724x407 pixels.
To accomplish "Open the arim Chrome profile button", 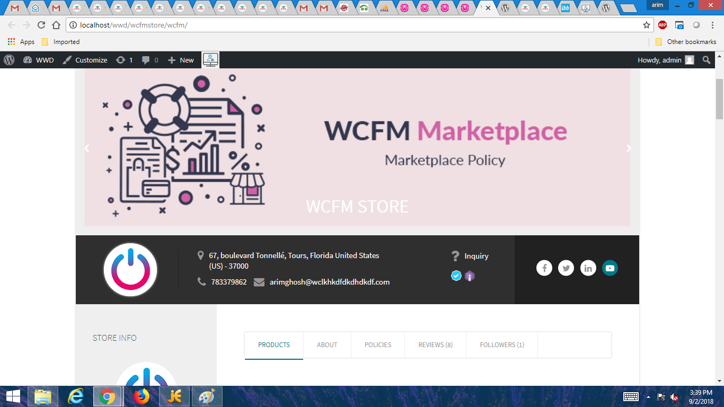I will (657, 5).
